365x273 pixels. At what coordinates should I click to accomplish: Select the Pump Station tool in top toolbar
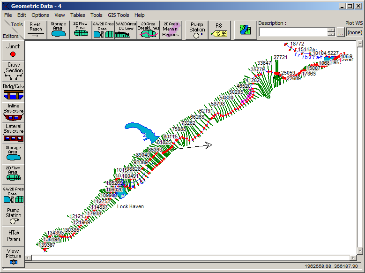(x=197, y=30)
